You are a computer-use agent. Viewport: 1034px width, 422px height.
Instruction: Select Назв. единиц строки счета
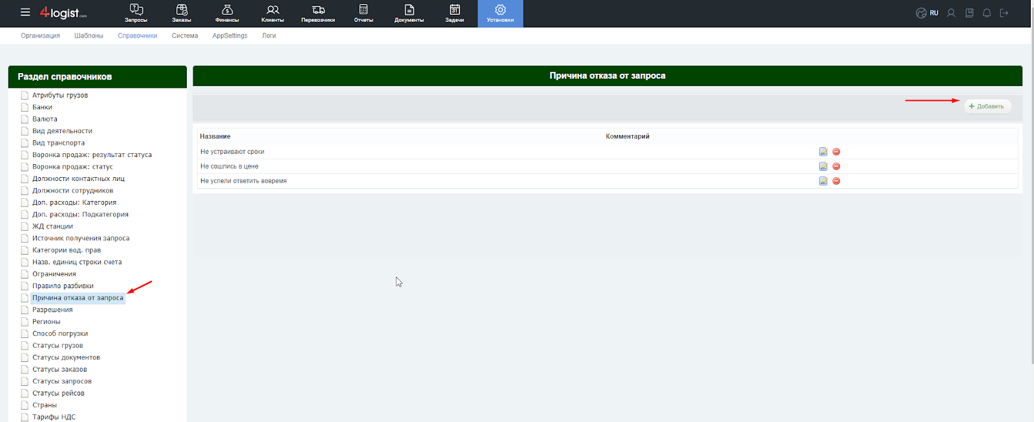tap(77, 262)
